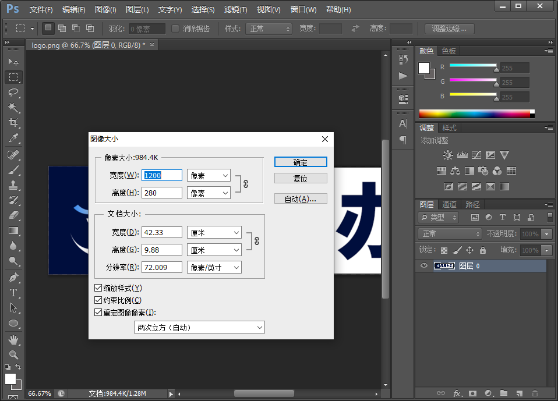Open the 分辨率 unit dropdown 像素/英寸
Viewport: 558px width, 401px height.
coord(214,267)
